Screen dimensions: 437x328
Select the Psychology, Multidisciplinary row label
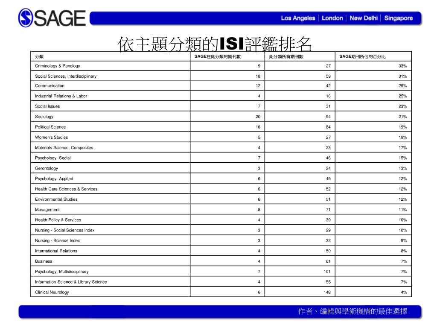(61, 271)
